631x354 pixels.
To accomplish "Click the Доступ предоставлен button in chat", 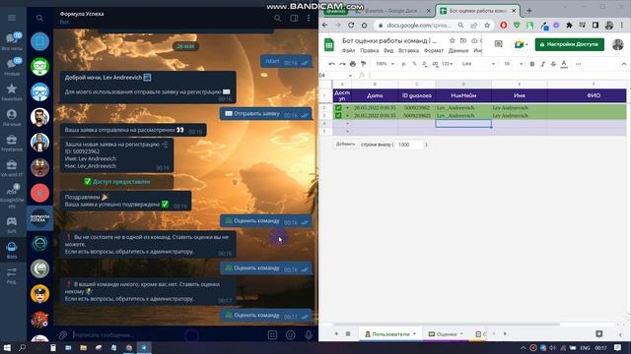I will 116,181.
